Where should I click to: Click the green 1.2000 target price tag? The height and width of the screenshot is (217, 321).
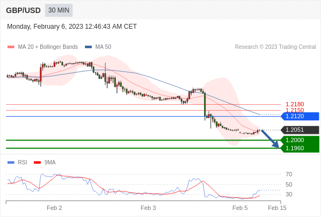(300, 140)
